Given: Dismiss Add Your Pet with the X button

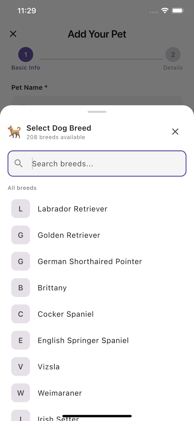Looking at the screenshot, I should pos(13,34).
